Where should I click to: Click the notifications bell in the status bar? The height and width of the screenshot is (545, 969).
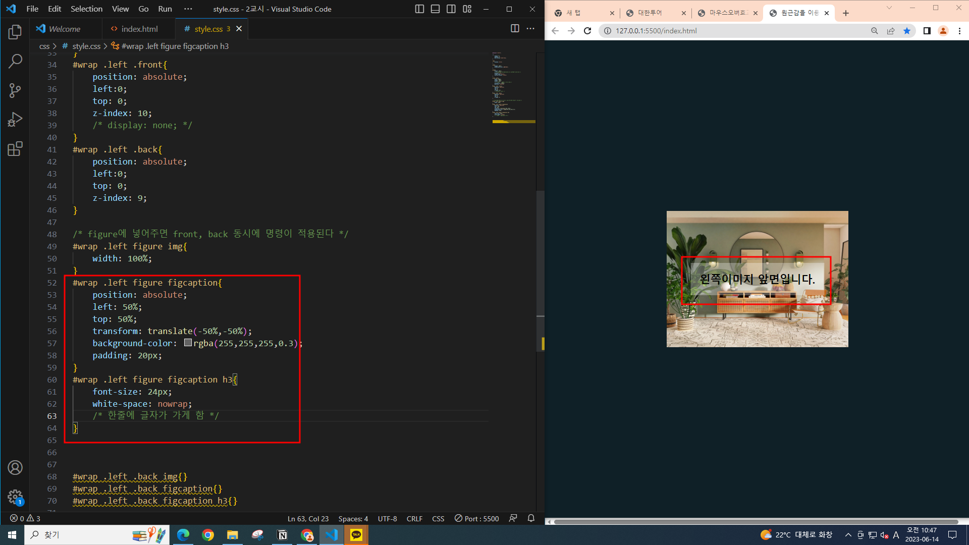(531, 518)
